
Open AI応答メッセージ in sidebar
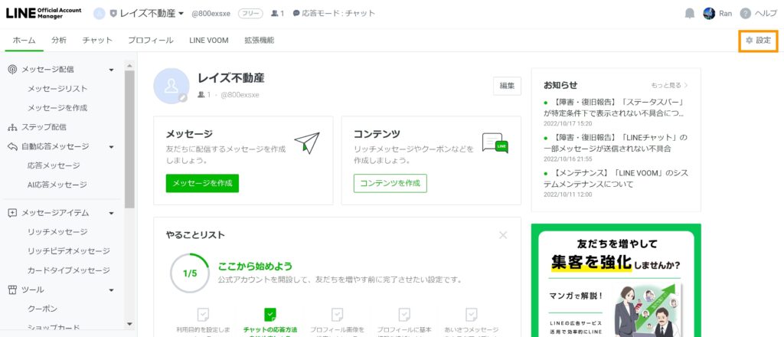(x=57, y=185)
